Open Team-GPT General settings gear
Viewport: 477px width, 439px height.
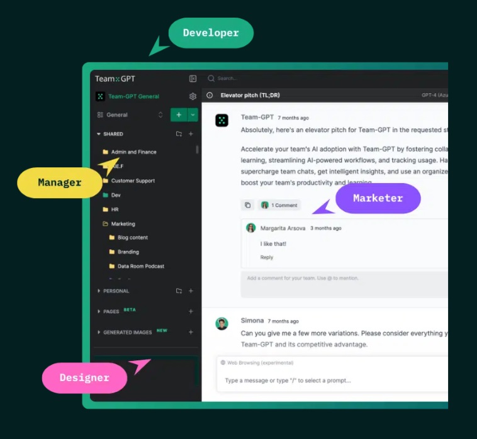[x=193, y=96]
